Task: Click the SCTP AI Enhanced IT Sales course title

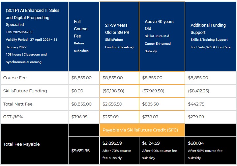Action: [33, 17]
